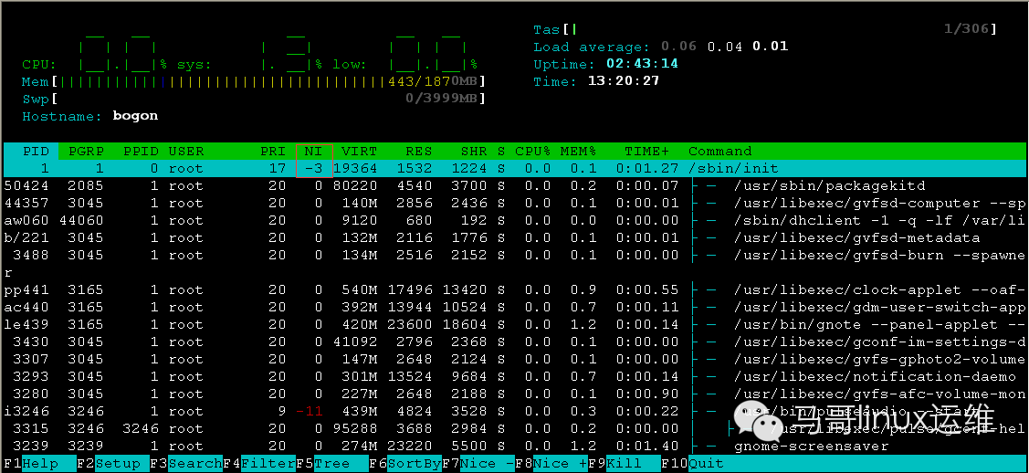Click the PRI column header

(272, 151)
